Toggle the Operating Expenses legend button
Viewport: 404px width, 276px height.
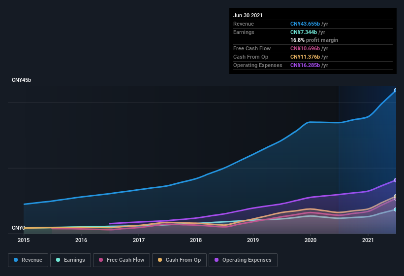[243, 260]
